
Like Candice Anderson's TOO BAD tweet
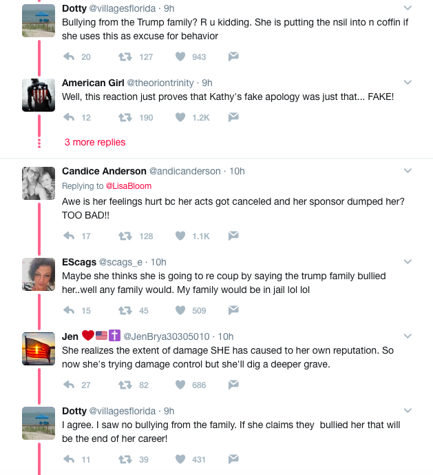tap(180, 236)
